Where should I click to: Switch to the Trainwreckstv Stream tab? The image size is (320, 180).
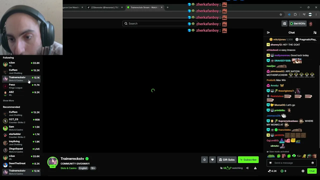pos(145,7)
